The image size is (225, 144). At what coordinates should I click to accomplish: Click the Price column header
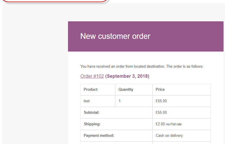181,90
